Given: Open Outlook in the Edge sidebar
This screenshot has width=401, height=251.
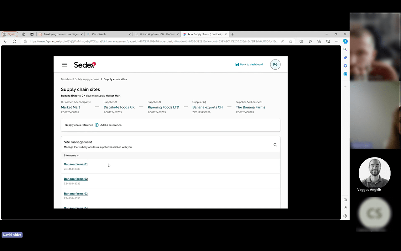Looking at the screenshot, I should tap(345, 74).
